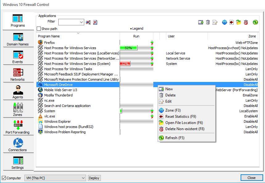The height and width of the screenshot is (183, 265).
Task: Enable the Show path checkbox
Action: [39, 29]
